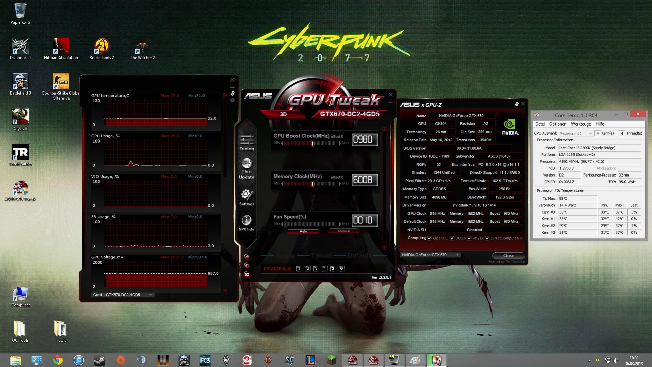Open Battlefield 3 desktop shortcut
The image size is (652, 367).
tap(20, 84)
